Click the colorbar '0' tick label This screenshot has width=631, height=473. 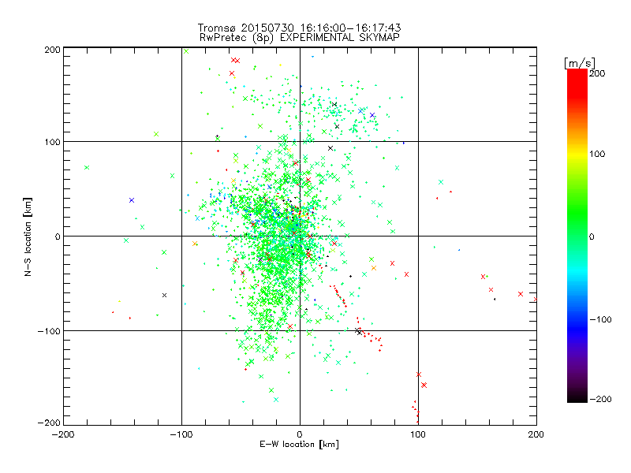592,237
